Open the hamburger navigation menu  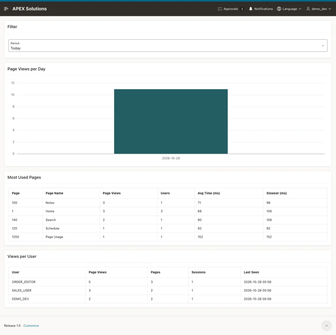coord(6,9)
